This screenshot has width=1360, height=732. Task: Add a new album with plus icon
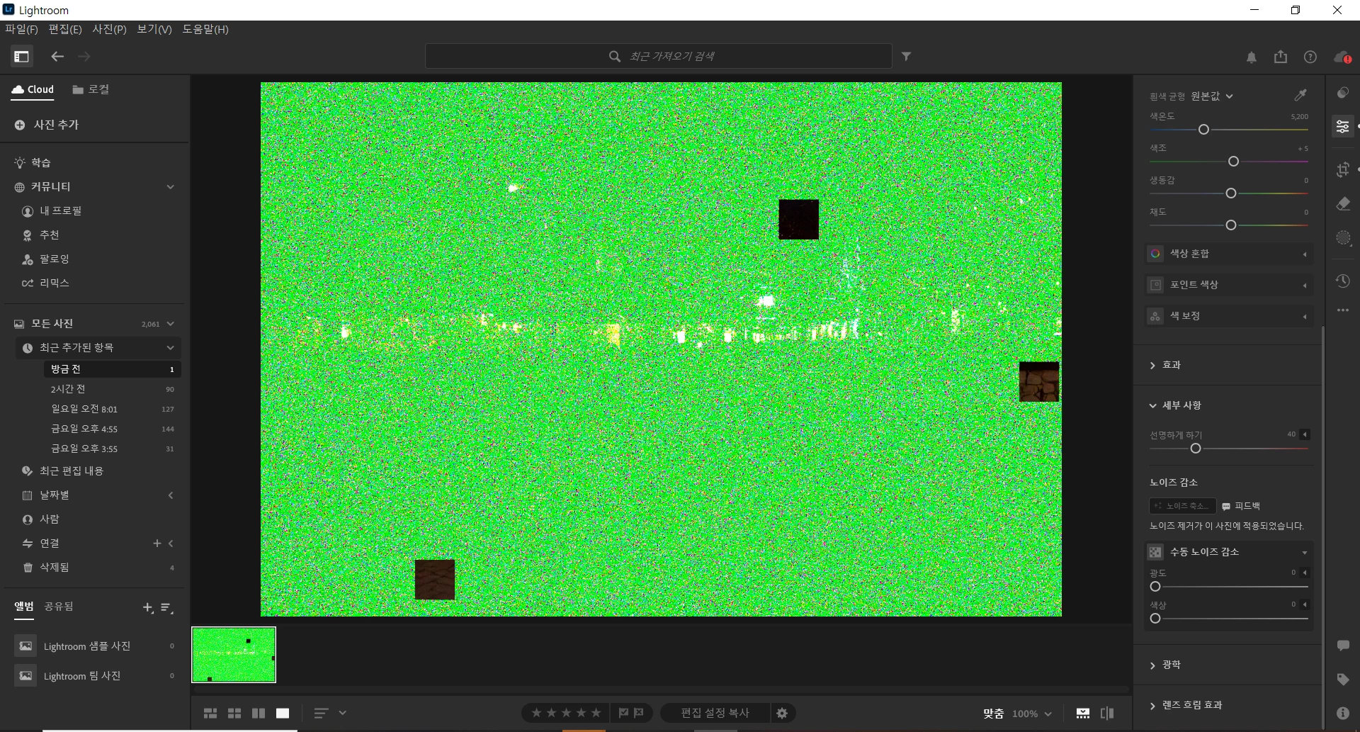[x=148, y=608]
